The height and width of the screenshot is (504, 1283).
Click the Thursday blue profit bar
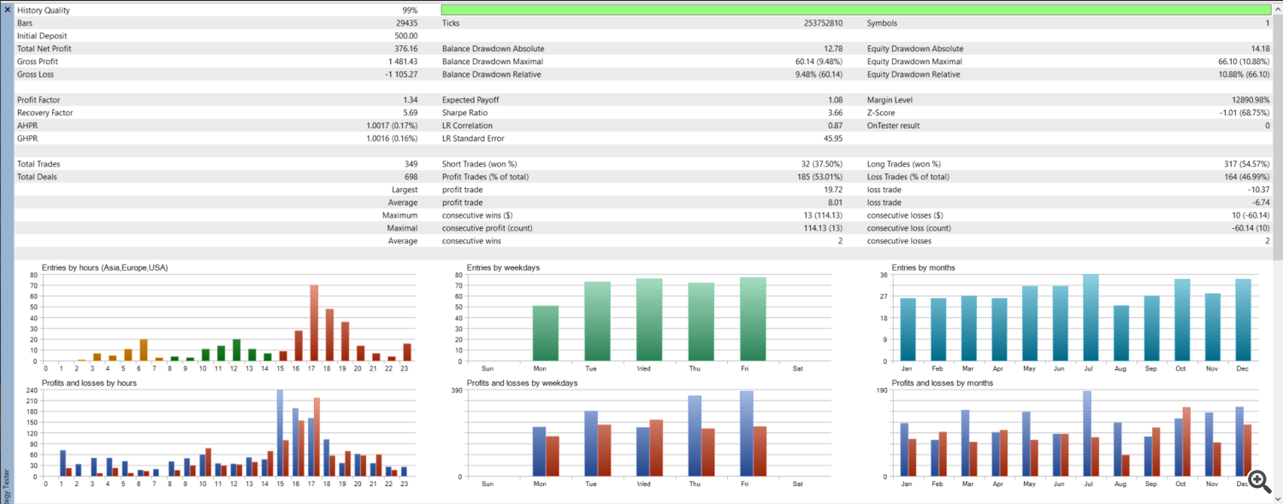click(x=695, y=436)
